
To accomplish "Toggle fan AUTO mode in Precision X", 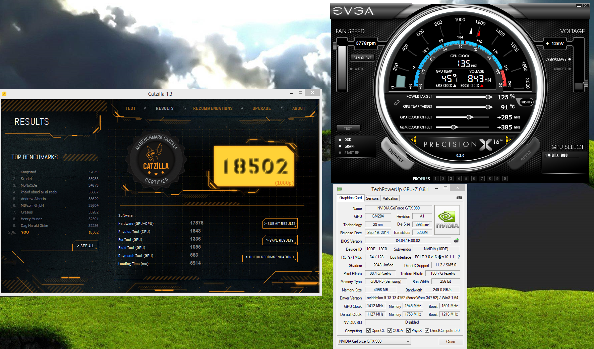I will (356, 69).
